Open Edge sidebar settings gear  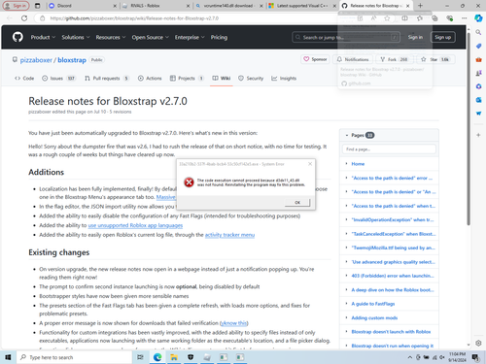tap(478, 343)
